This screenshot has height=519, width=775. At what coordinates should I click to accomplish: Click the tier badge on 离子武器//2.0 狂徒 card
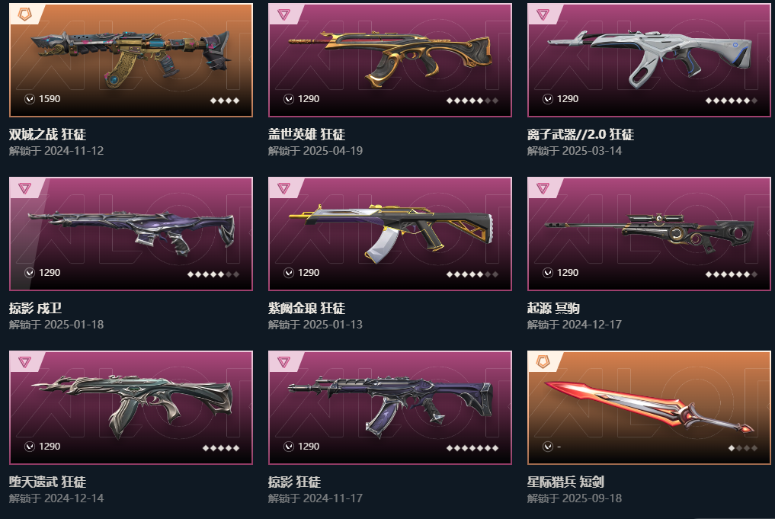coord(543,14)
